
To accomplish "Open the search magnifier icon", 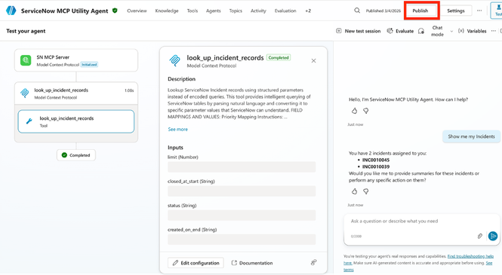I will (x=357, y=11).
